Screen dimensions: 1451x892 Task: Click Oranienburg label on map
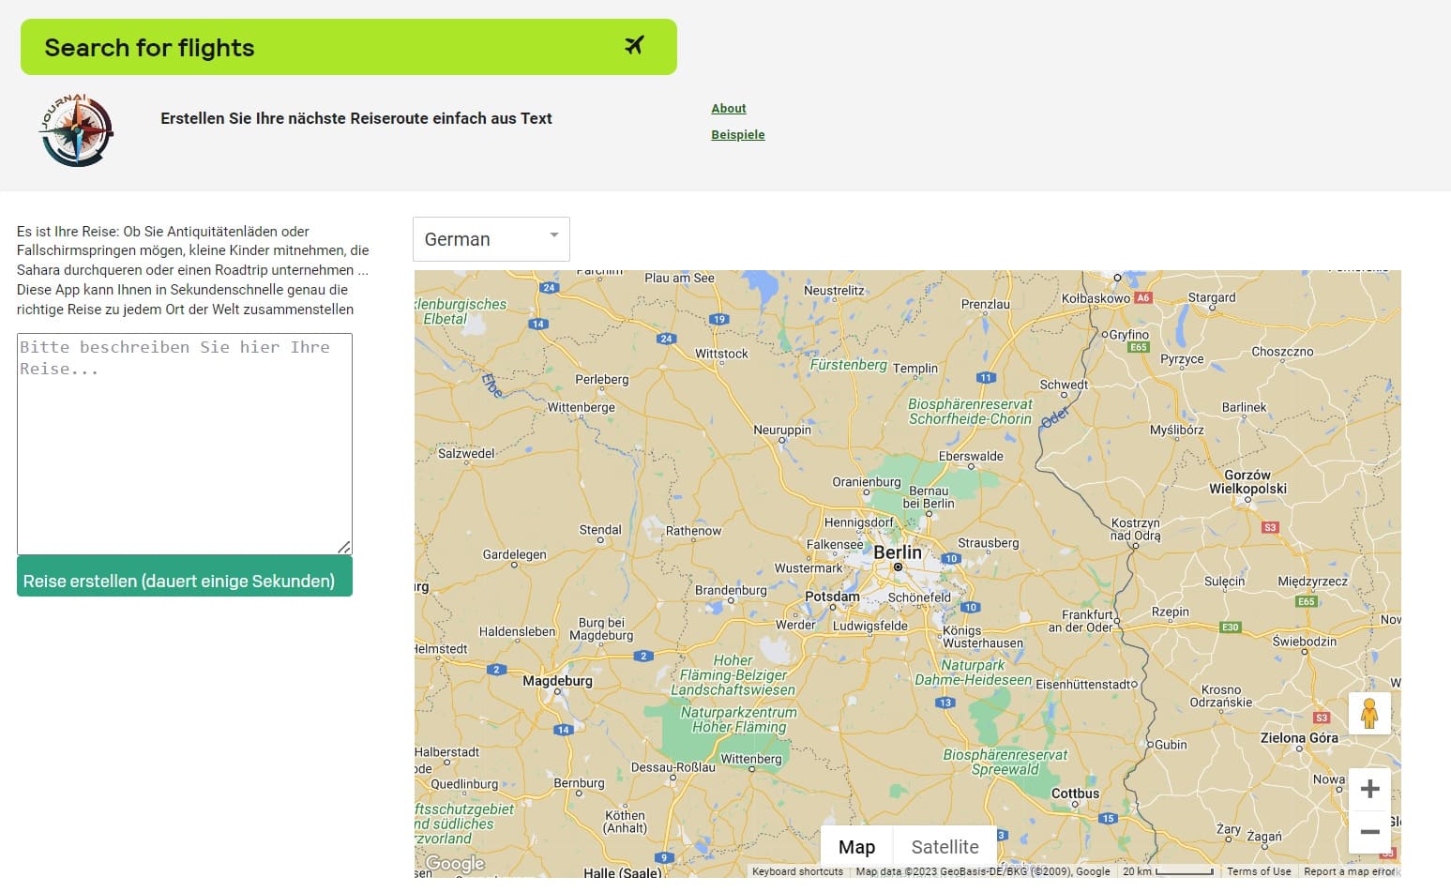pos(867,482)
